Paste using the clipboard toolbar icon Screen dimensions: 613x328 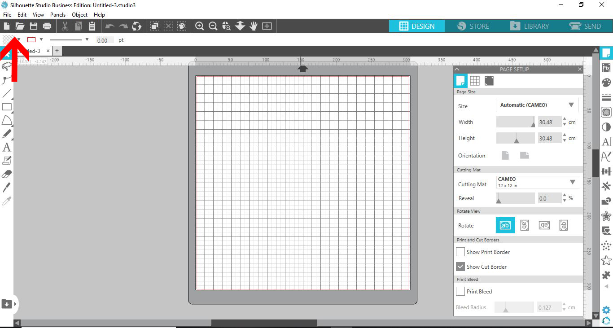pos(92,26)
